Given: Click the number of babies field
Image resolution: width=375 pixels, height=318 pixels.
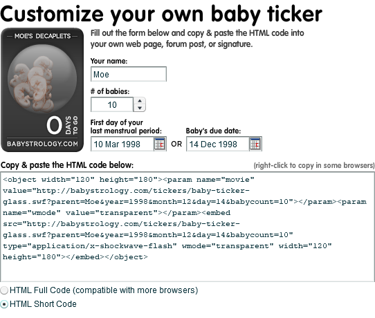Looking at the screenshot, I should click(112, 104).
